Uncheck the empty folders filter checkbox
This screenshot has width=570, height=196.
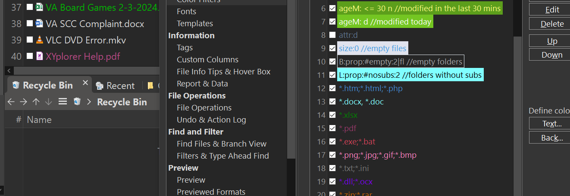[332, 61]
